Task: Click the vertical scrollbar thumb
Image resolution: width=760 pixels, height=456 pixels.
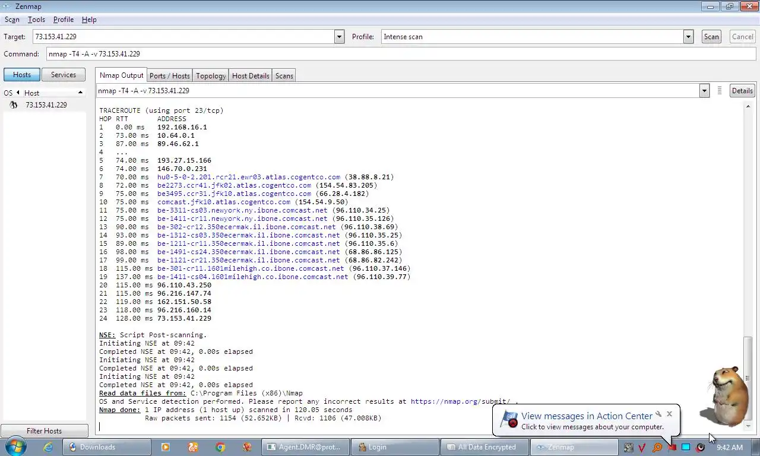Action: tap(748, 378)
